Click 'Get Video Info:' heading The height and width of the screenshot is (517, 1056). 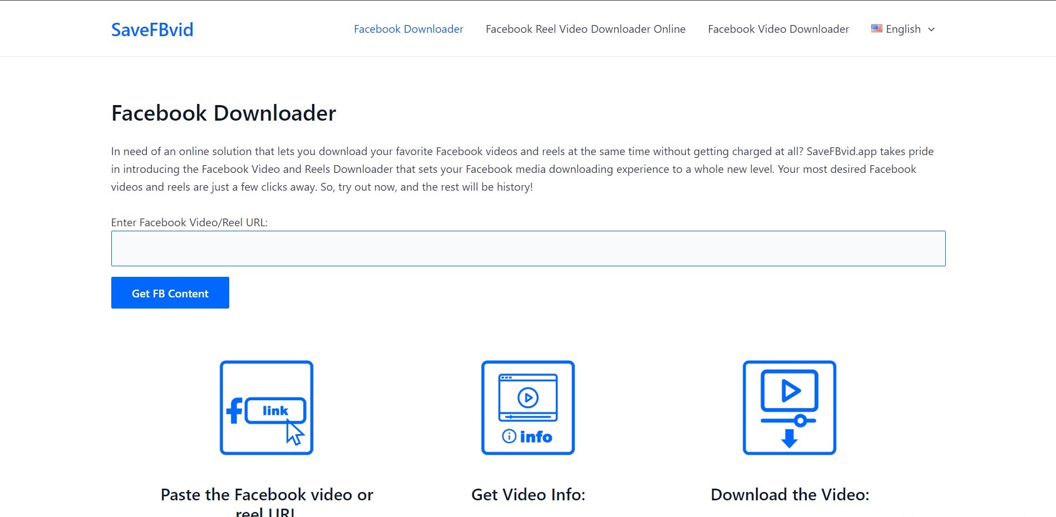point(528,494)
